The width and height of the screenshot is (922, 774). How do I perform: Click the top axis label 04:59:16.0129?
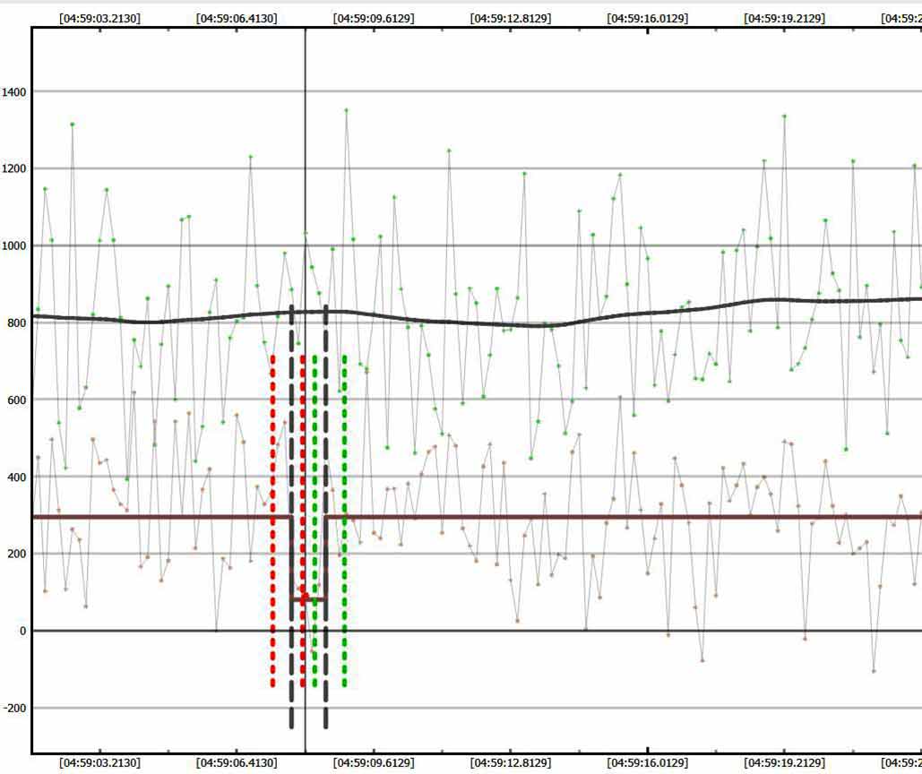point(647,18)
